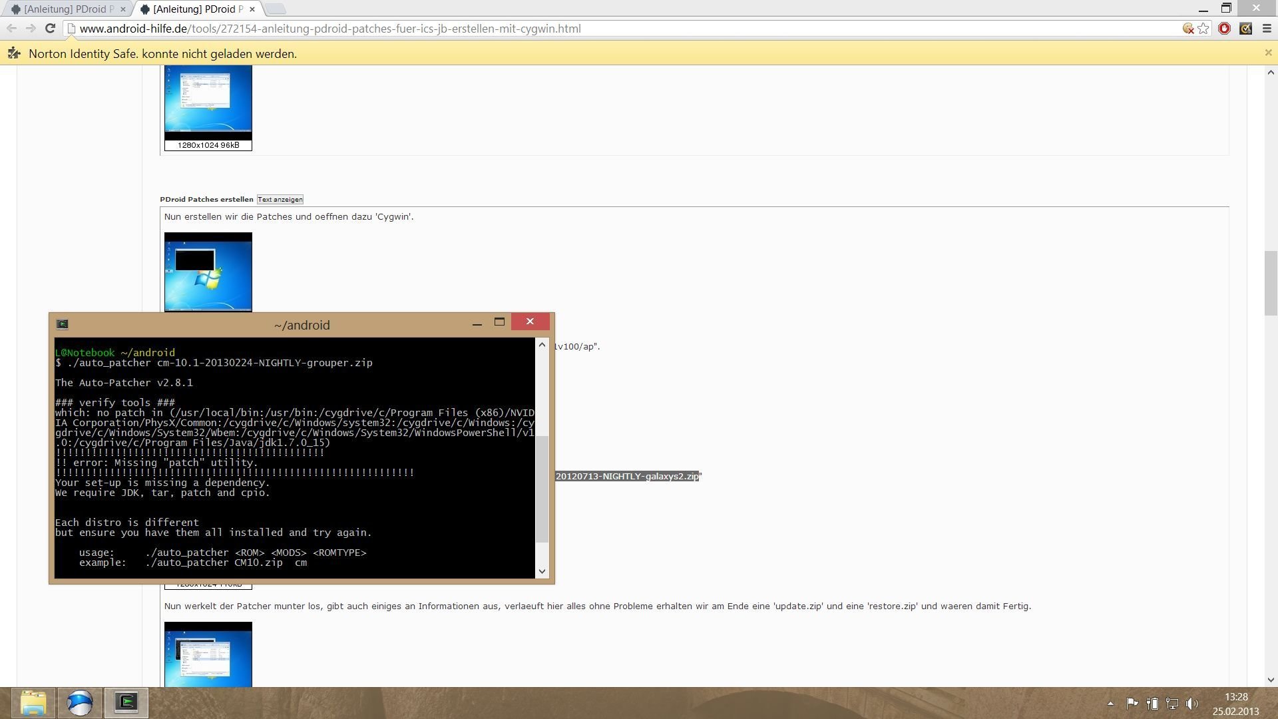
Task: Open the clock showing 13:28
Action: 1235,704
